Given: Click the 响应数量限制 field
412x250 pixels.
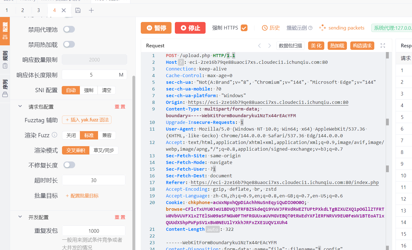Looking at the screenshot, I should click(x=94, y=60).
